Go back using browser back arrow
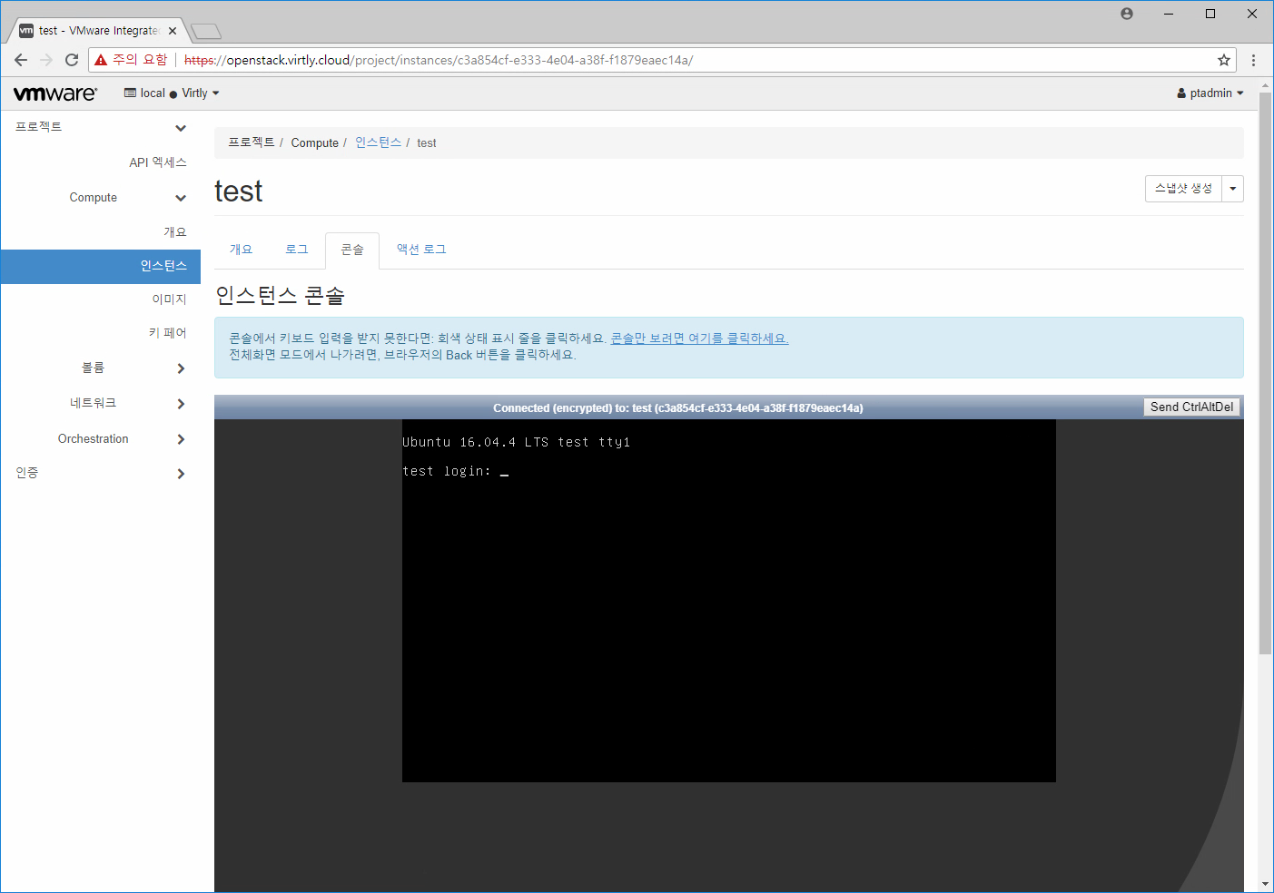This screenshot has height=893, width=1274. pyautogui.click(x=21, y=60)
